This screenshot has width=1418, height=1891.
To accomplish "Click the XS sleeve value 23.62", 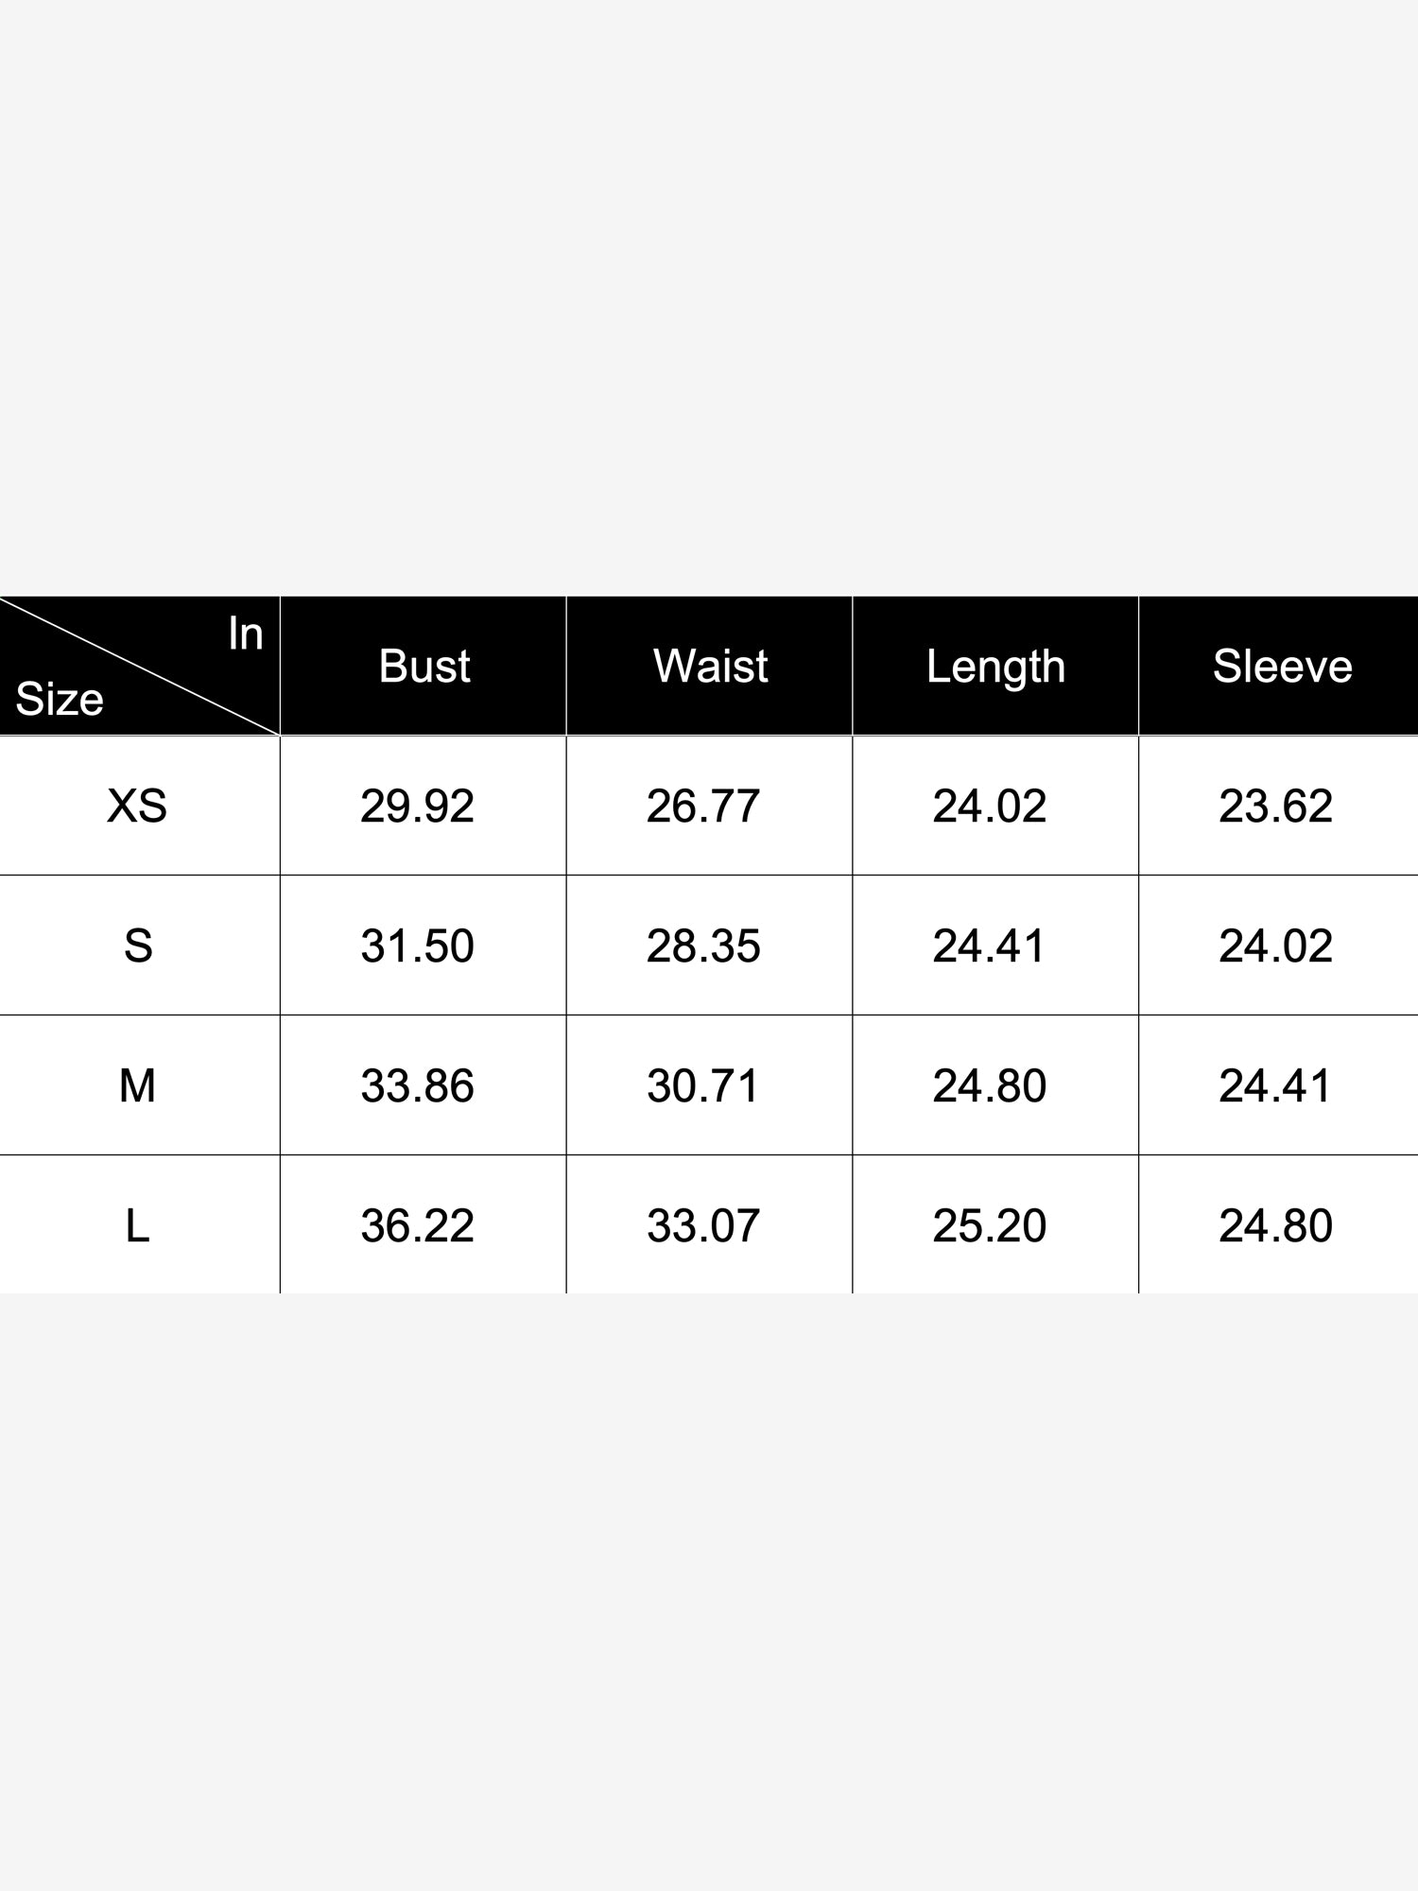I will pyautogui.click(x=1275, y=807).
